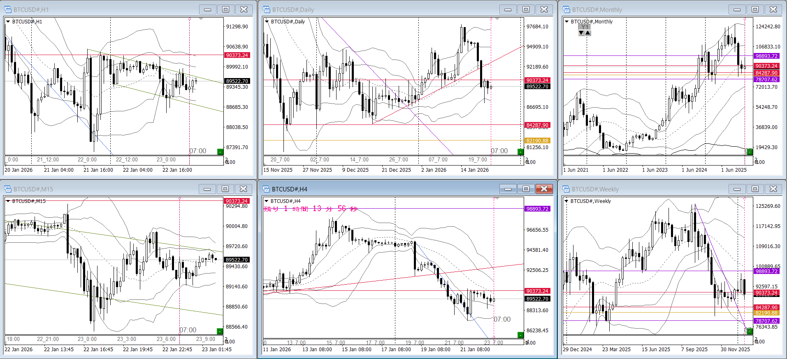
Task: Click the BTCUSD#,Daily chart window icon
Action: point(267,9)
